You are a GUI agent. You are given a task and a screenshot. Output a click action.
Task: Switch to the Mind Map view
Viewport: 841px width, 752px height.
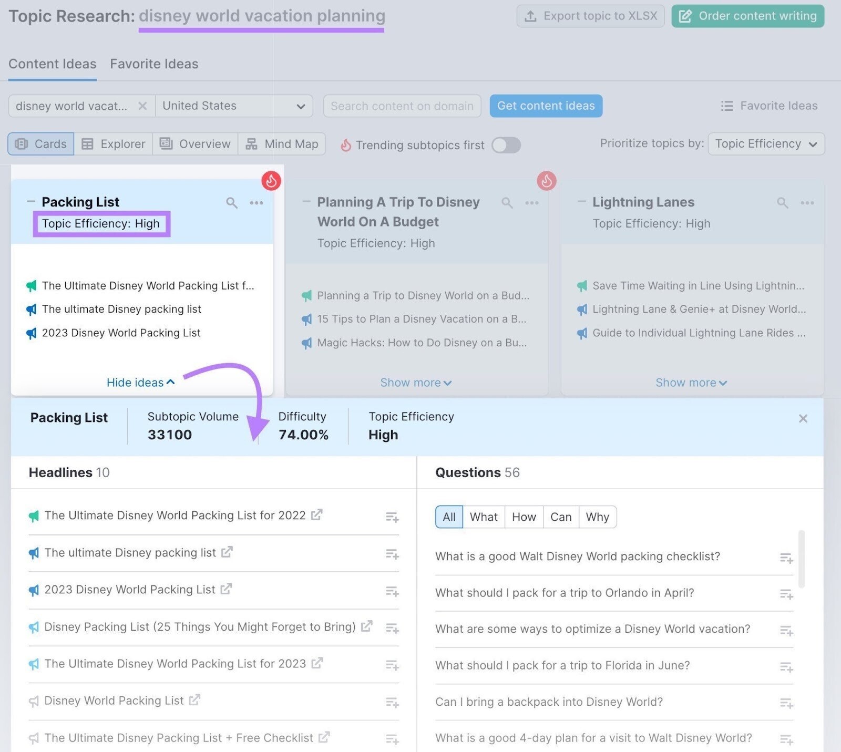[x=282, y=144]
